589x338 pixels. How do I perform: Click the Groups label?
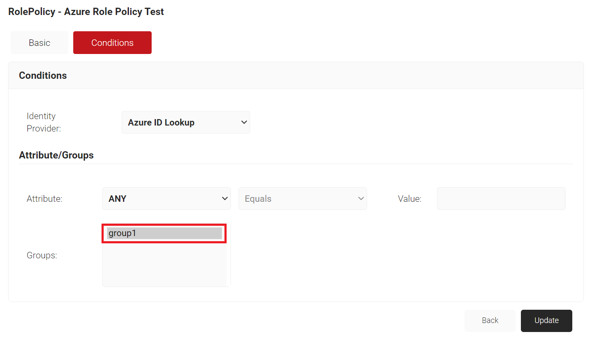click(42, 255)
